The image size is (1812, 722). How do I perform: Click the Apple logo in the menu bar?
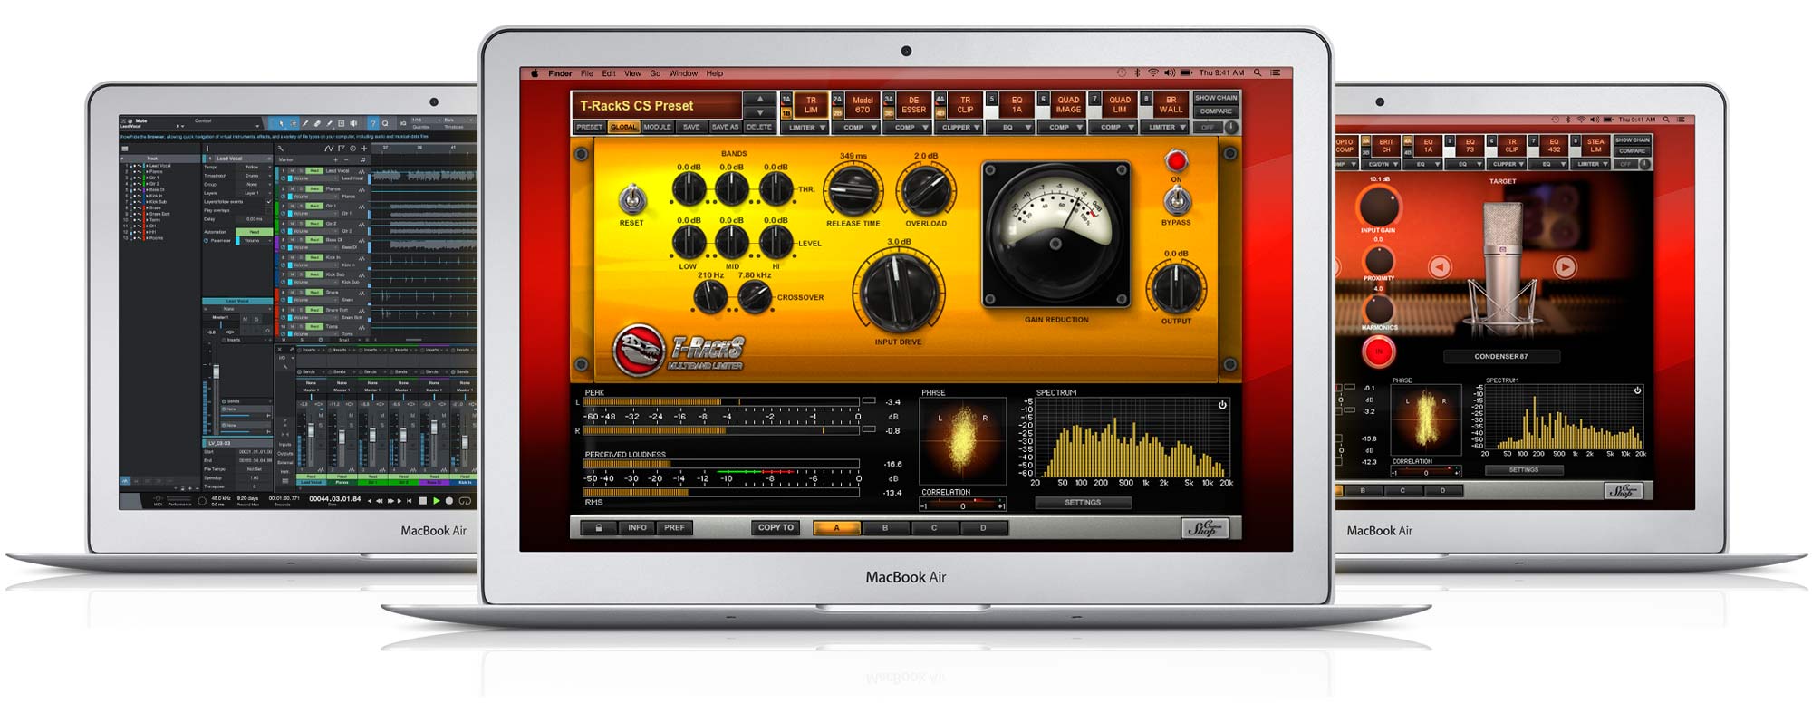tap(535, 73)
